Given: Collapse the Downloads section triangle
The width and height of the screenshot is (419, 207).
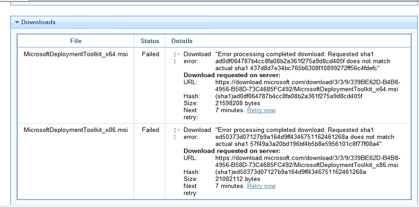Looking at the screenshot, I should tap(17, 22).
